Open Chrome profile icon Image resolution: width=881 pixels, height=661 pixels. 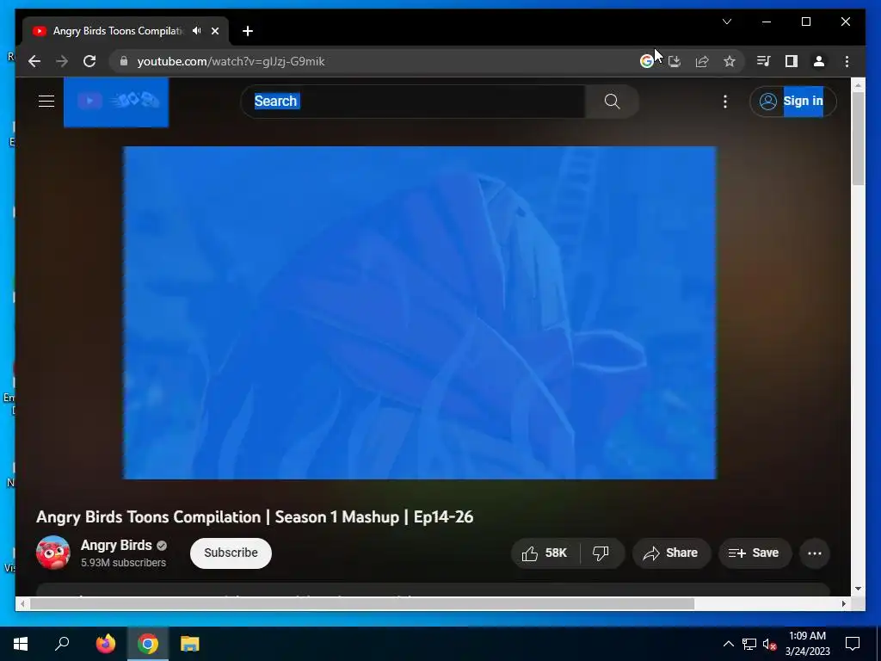[x=819, y=61]
